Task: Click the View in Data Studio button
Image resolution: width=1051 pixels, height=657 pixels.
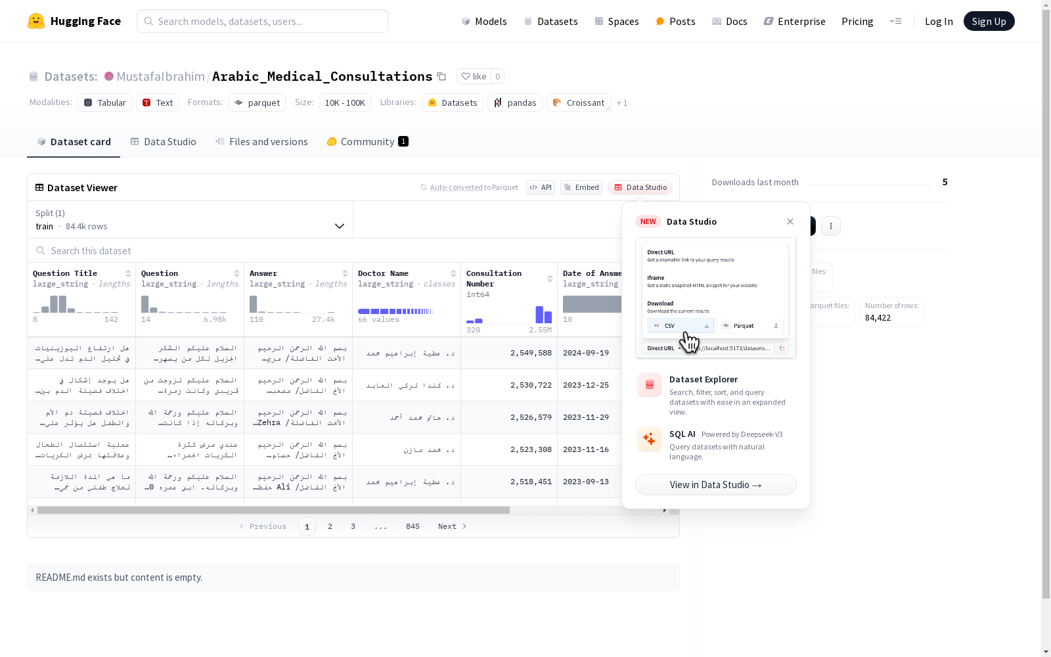Action: pos(716,485)
